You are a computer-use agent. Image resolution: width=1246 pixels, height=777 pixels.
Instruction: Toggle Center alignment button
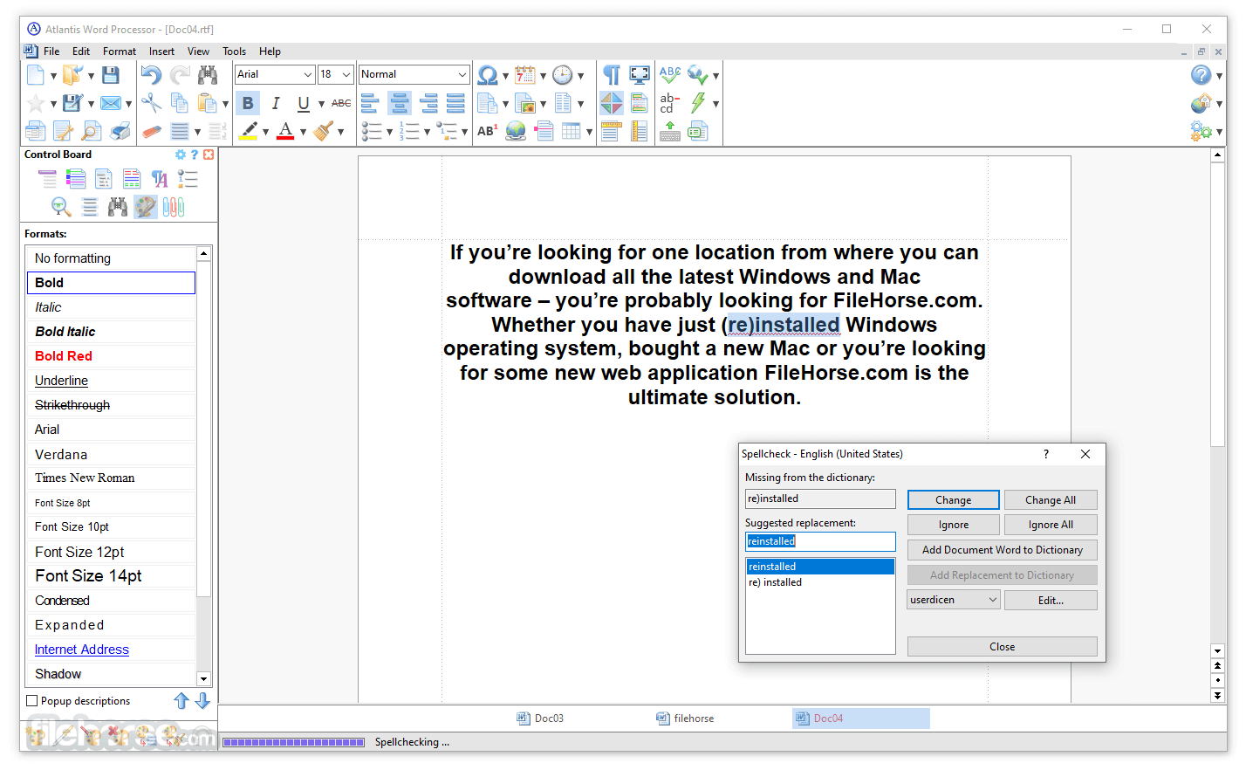[x=399, y=103]
